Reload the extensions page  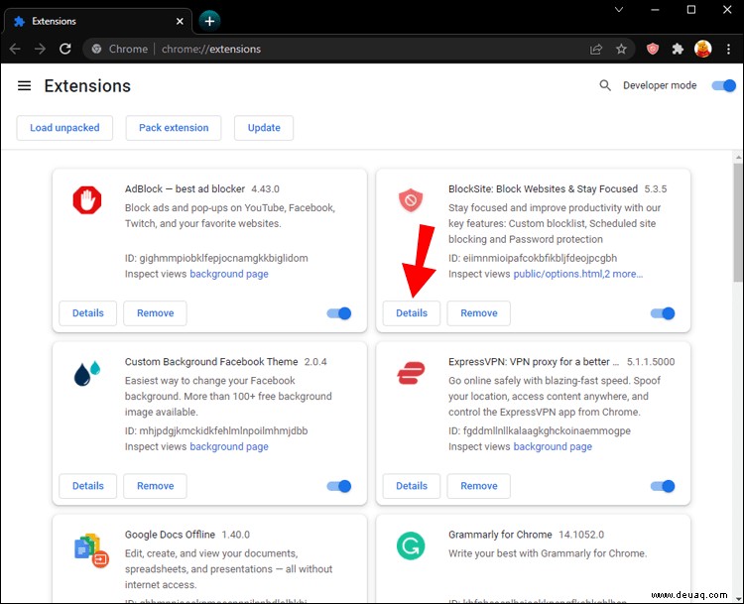(x=65, y=49)
